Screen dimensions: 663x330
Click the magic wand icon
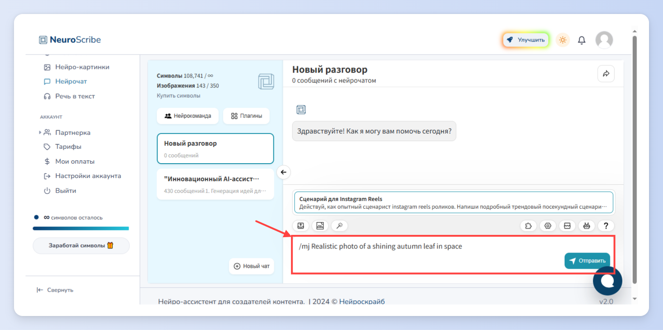339,226
